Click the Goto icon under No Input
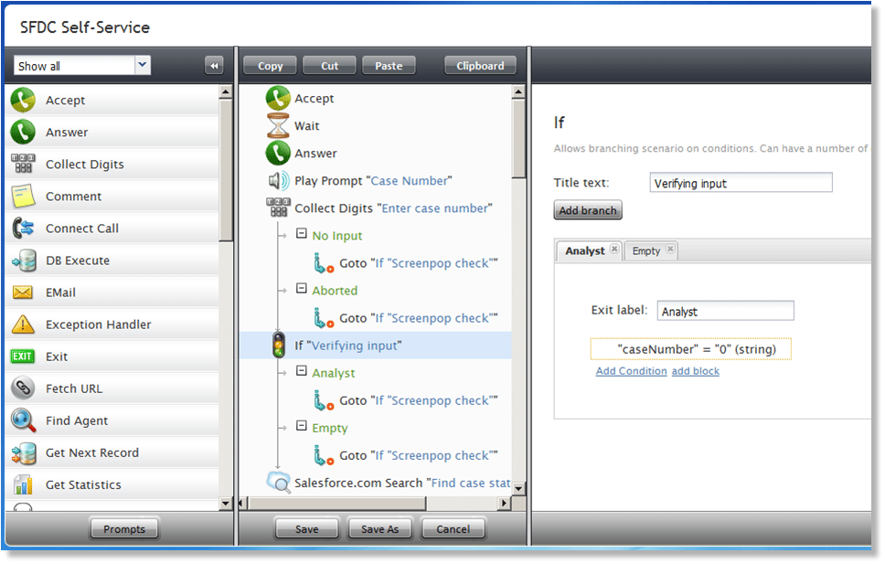Viewport: 885px width, 564px height. pos(324,263)
